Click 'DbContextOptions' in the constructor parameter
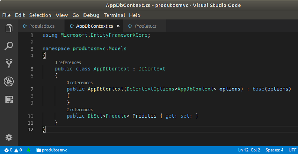Image resolution: width=298 pixels, height=154 pixels. pyautogui.click(x=150, y=89)
